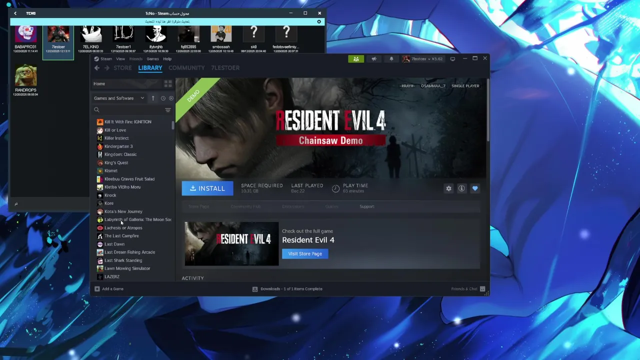Open the View menu
The image size is (640, 360).
click(120, 59)
